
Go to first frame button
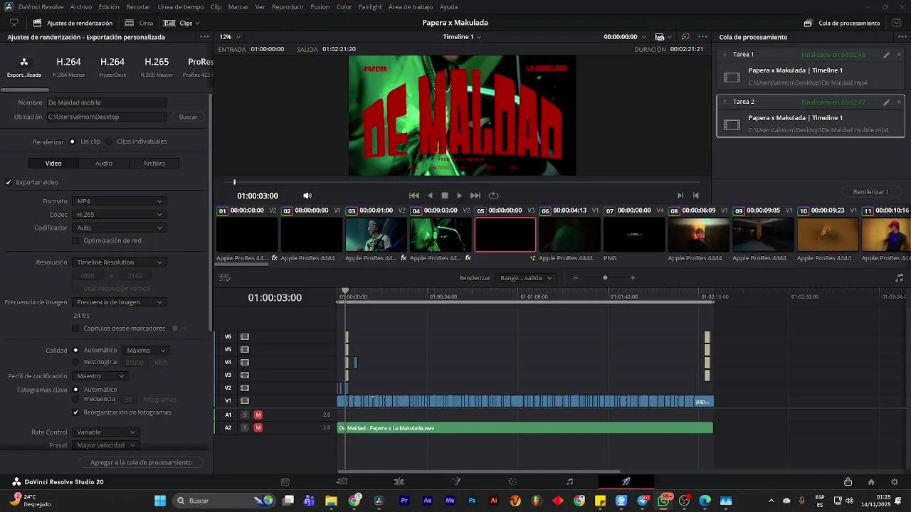coord(414,196)
